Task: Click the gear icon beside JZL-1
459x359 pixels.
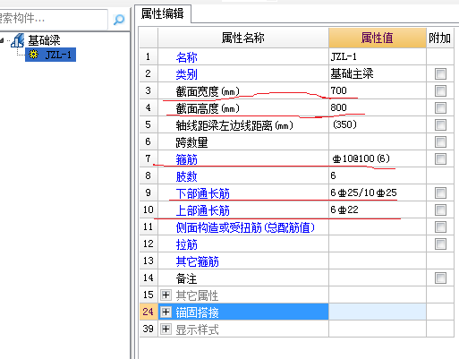Action: 33,55
